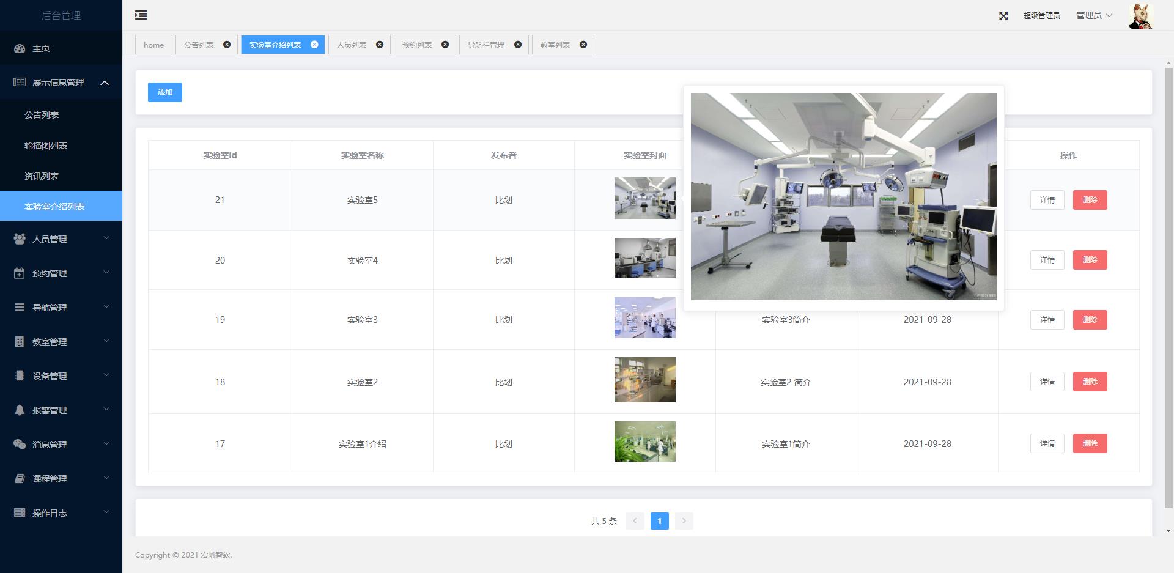Click the blue 添加 button
1174x573 pixels.
pyautogui.click(x=165, y=92)
